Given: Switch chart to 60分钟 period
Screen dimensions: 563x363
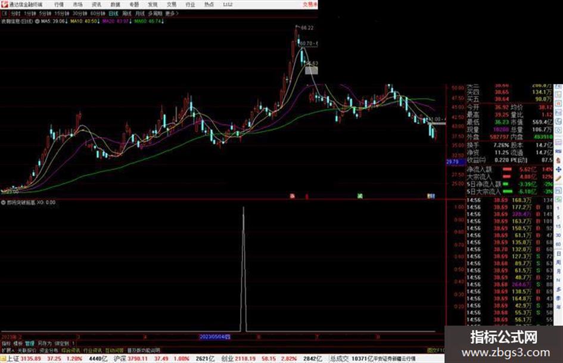Looking at the screenshot, I should pyautogui.click(x=98, y=13).
